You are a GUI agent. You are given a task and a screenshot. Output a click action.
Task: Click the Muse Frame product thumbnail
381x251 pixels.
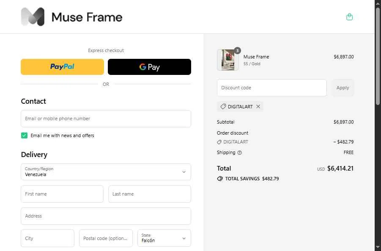point(228,60)
